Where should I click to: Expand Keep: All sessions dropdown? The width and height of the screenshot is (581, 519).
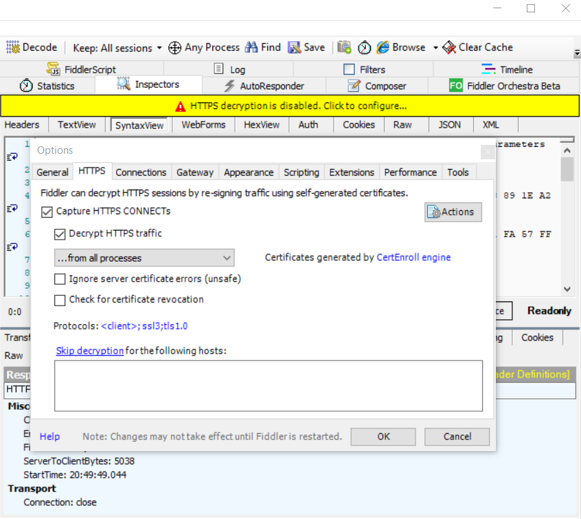[x=159, y=48]
